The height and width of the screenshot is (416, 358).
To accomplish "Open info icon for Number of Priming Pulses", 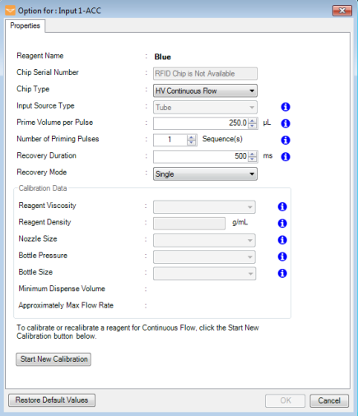I will click(x=286, y=140).
